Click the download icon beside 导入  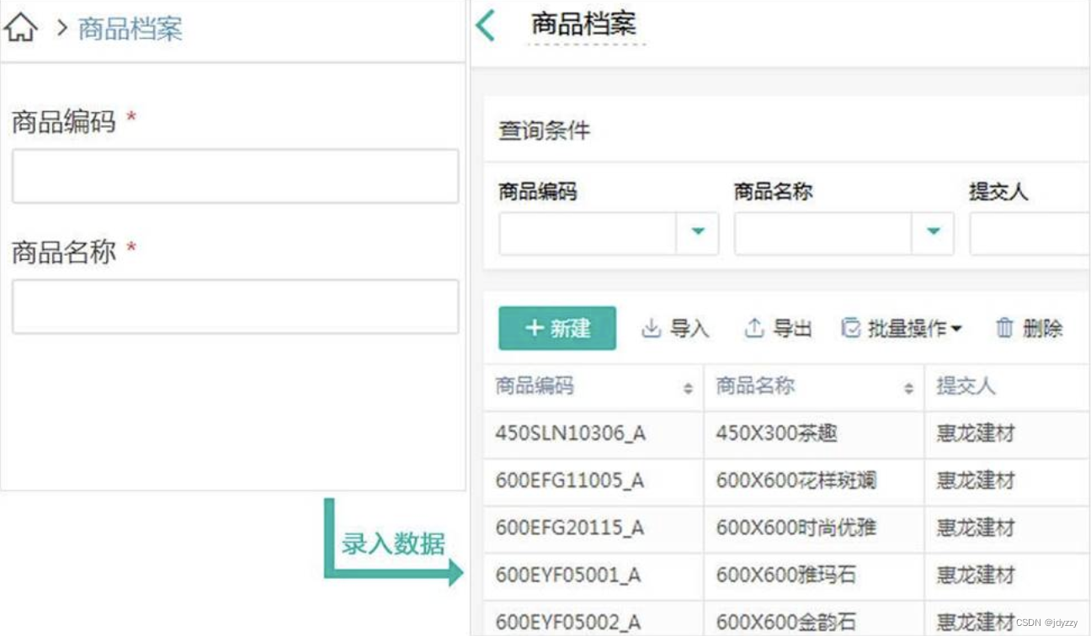(x=652, y=329)
